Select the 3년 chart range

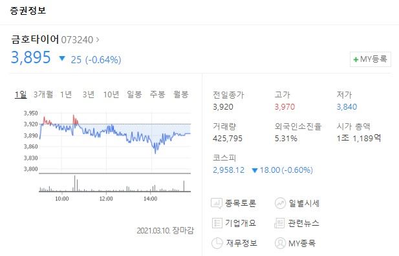click(x=89, y=94)
